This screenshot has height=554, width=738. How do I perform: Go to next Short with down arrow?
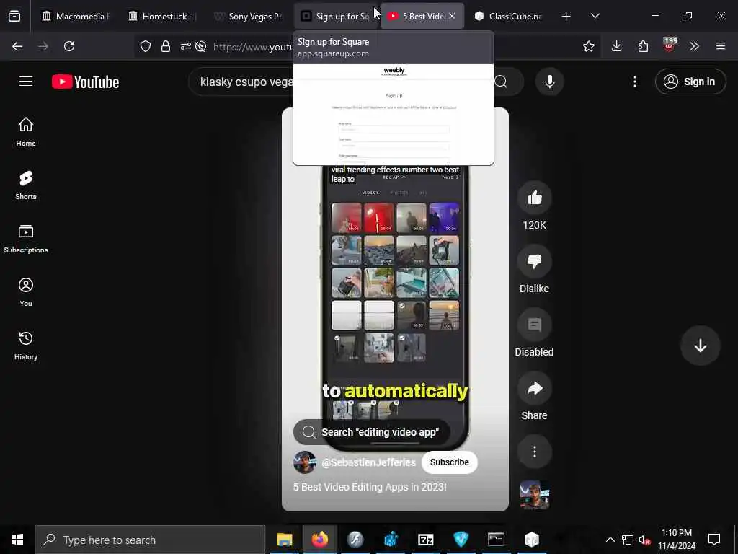coord(700,346)
